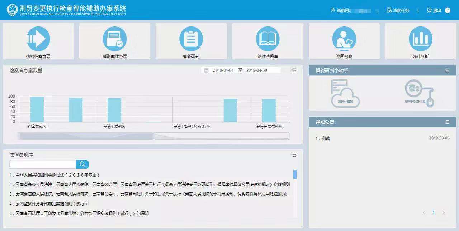Select the 巡回检察 person icon

(x=344, y=39)
